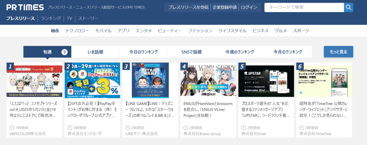Click clock icon on 株式会社モンテローザ card
The width and height of the screenshot is (367, 145).
[70, 128]
